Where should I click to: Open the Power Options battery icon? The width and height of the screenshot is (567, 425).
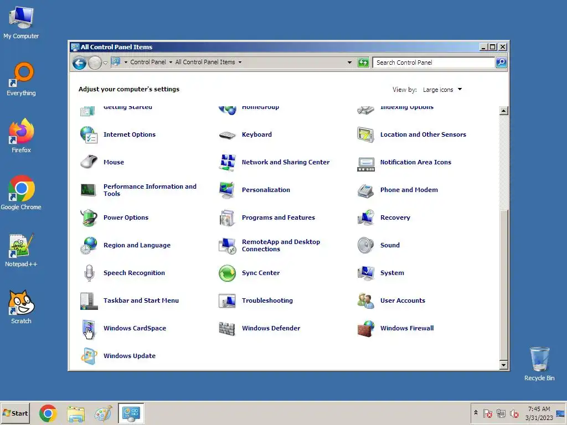pos(89,217)
